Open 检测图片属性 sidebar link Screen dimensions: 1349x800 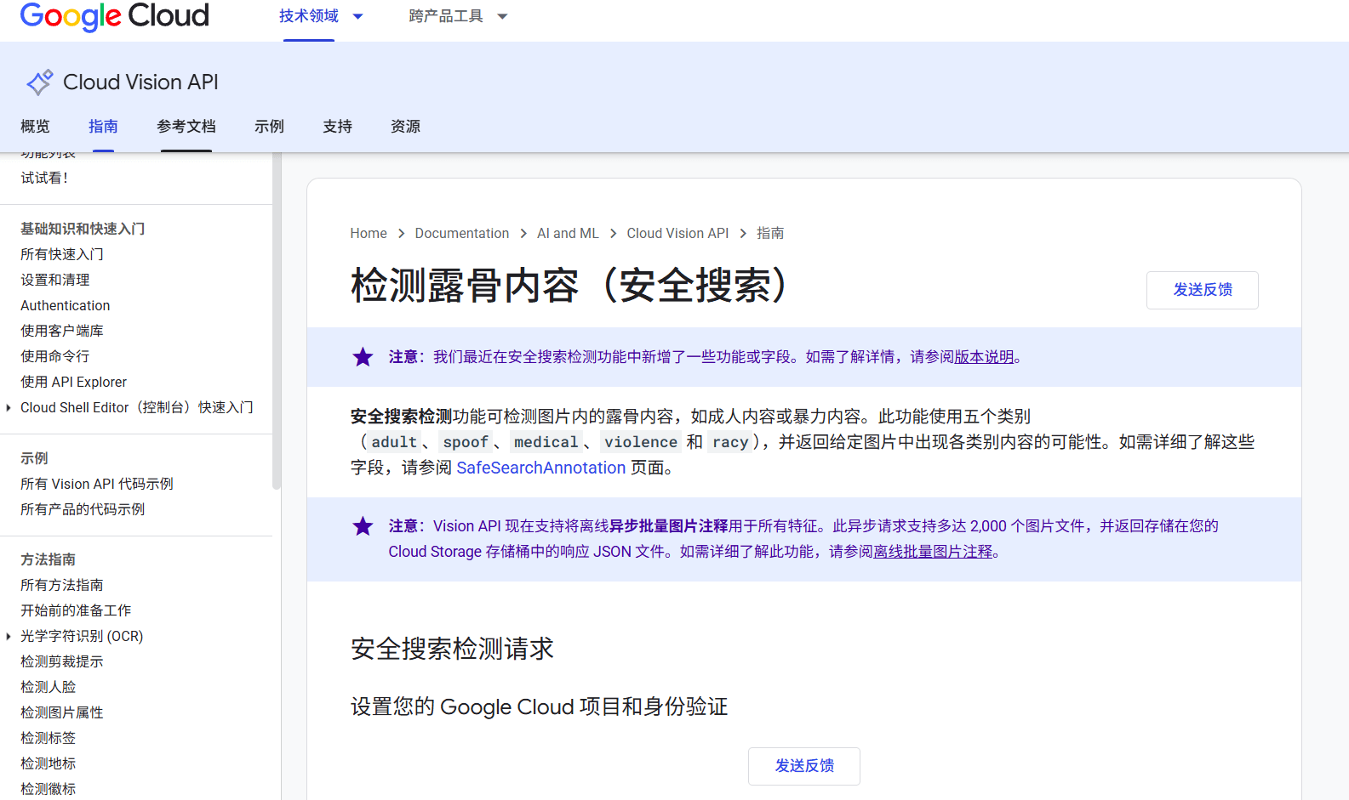click(x=62, y=712)
